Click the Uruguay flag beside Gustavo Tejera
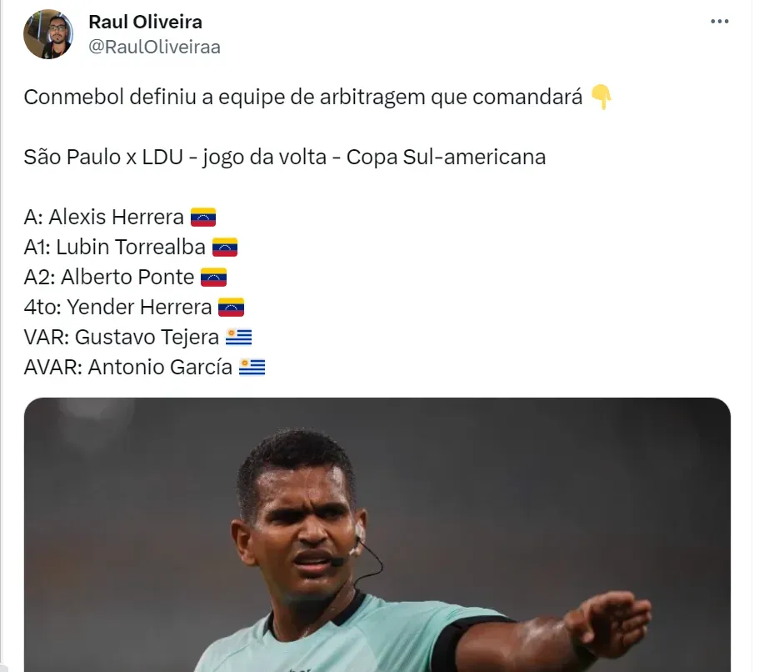This screenshot has width=764, height=672. coord(238,338)
